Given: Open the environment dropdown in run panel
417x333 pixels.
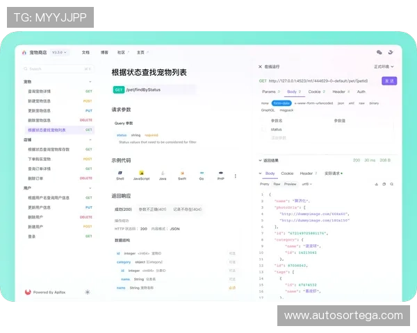Looking at the screenshot, I should 384,67.
